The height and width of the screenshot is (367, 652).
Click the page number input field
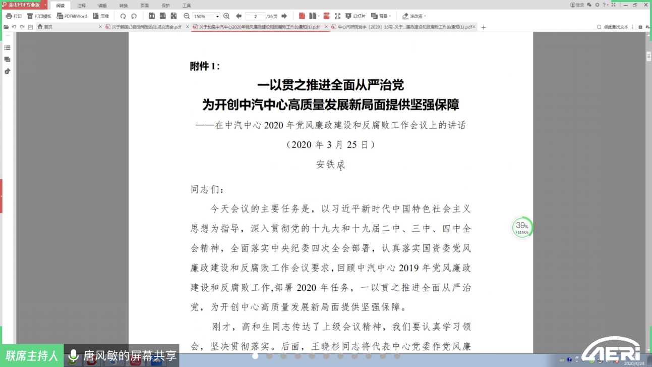pos(255,17)
